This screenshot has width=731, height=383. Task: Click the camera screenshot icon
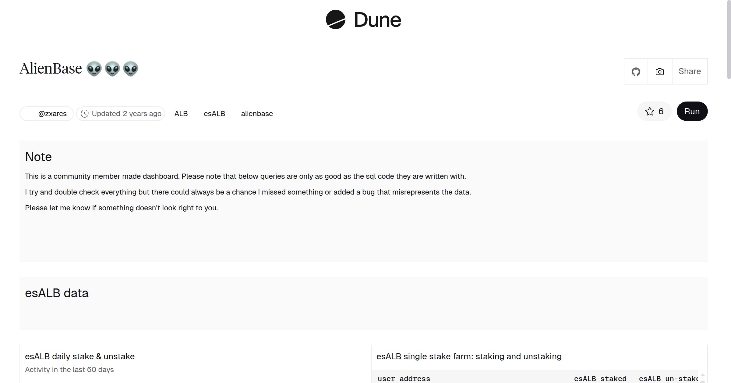tap(660, 72)
